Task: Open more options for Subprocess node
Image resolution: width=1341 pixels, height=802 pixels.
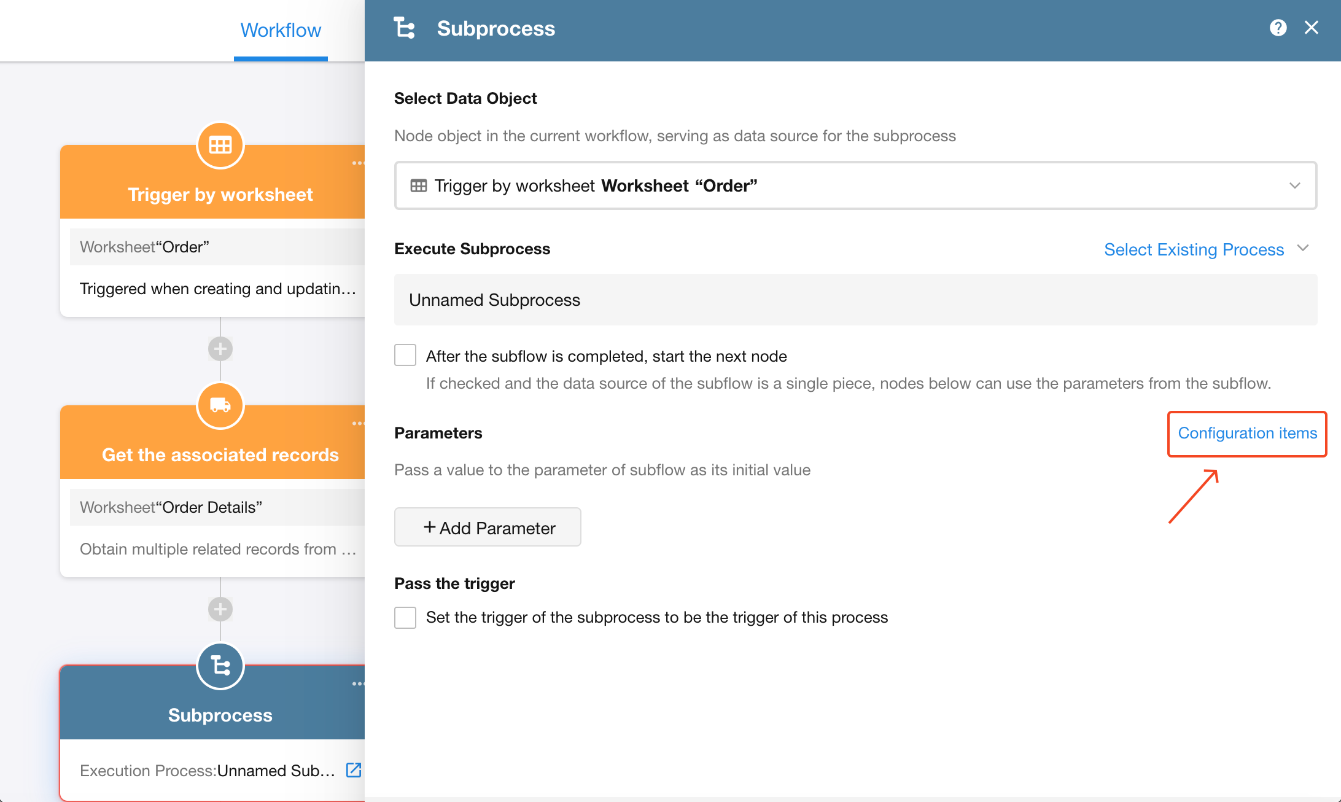Action: pos(358,684)
